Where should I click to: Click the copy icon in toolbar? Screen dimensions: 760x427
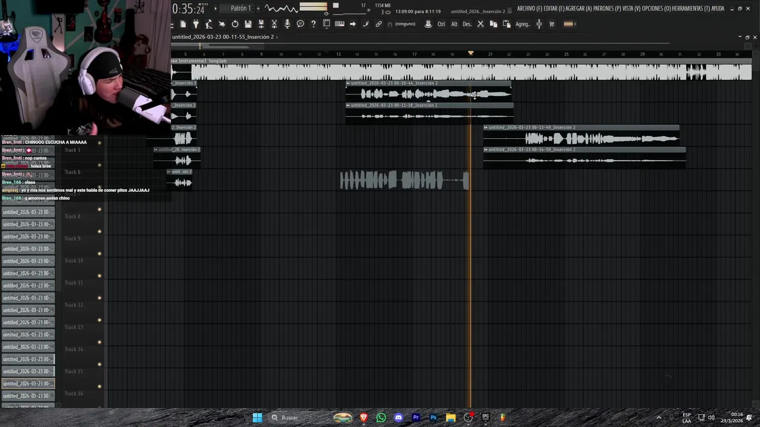493,24
